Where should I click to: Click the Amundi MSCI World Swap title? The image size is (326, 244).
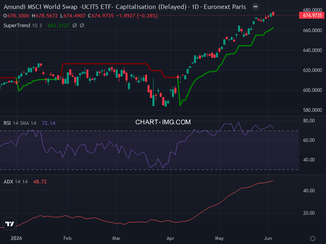[x=125, y=7]
